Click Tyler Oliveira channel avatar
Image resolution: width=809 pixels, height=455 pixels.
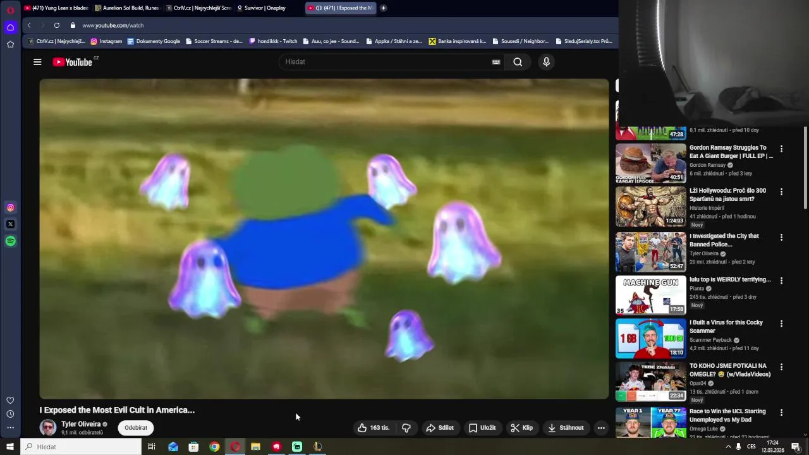click(x=48, y=428)
